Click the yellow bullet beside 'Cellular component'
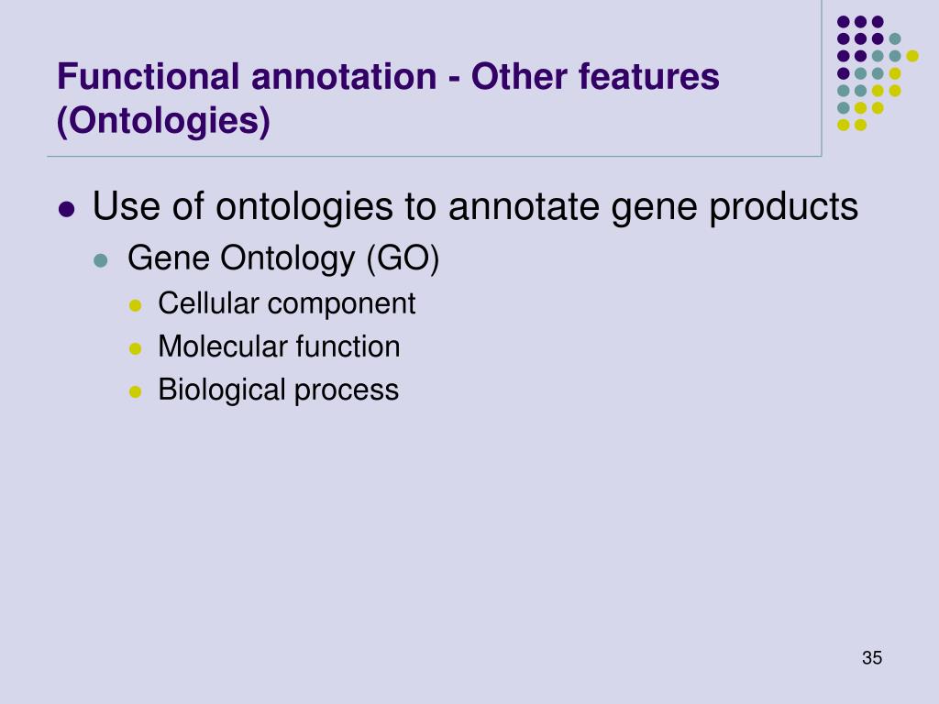The image size is (939, 704). tap(136, 306)
